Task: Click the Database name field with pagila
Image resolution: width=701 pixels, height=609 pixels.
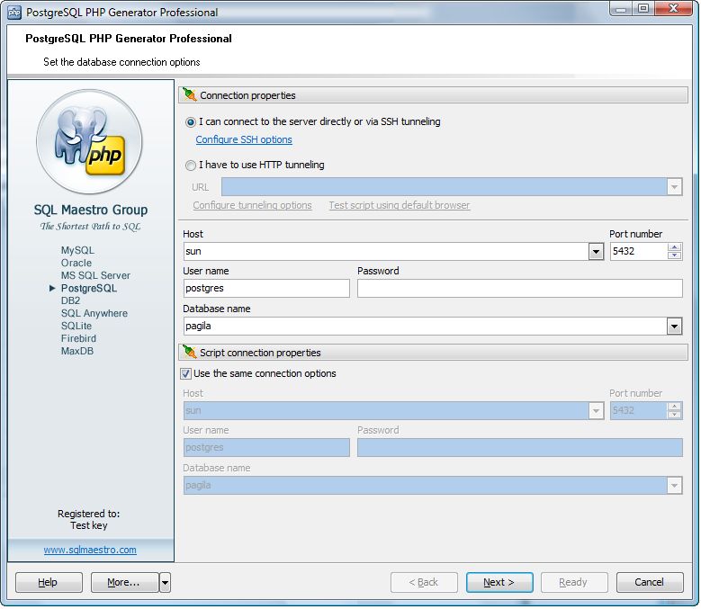Action: pos(425,327)
